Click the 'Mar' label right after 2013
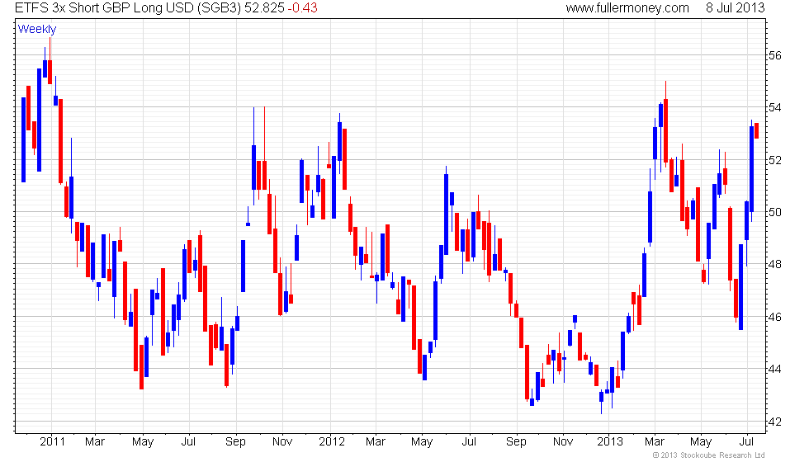 click(x=654, y=442)
